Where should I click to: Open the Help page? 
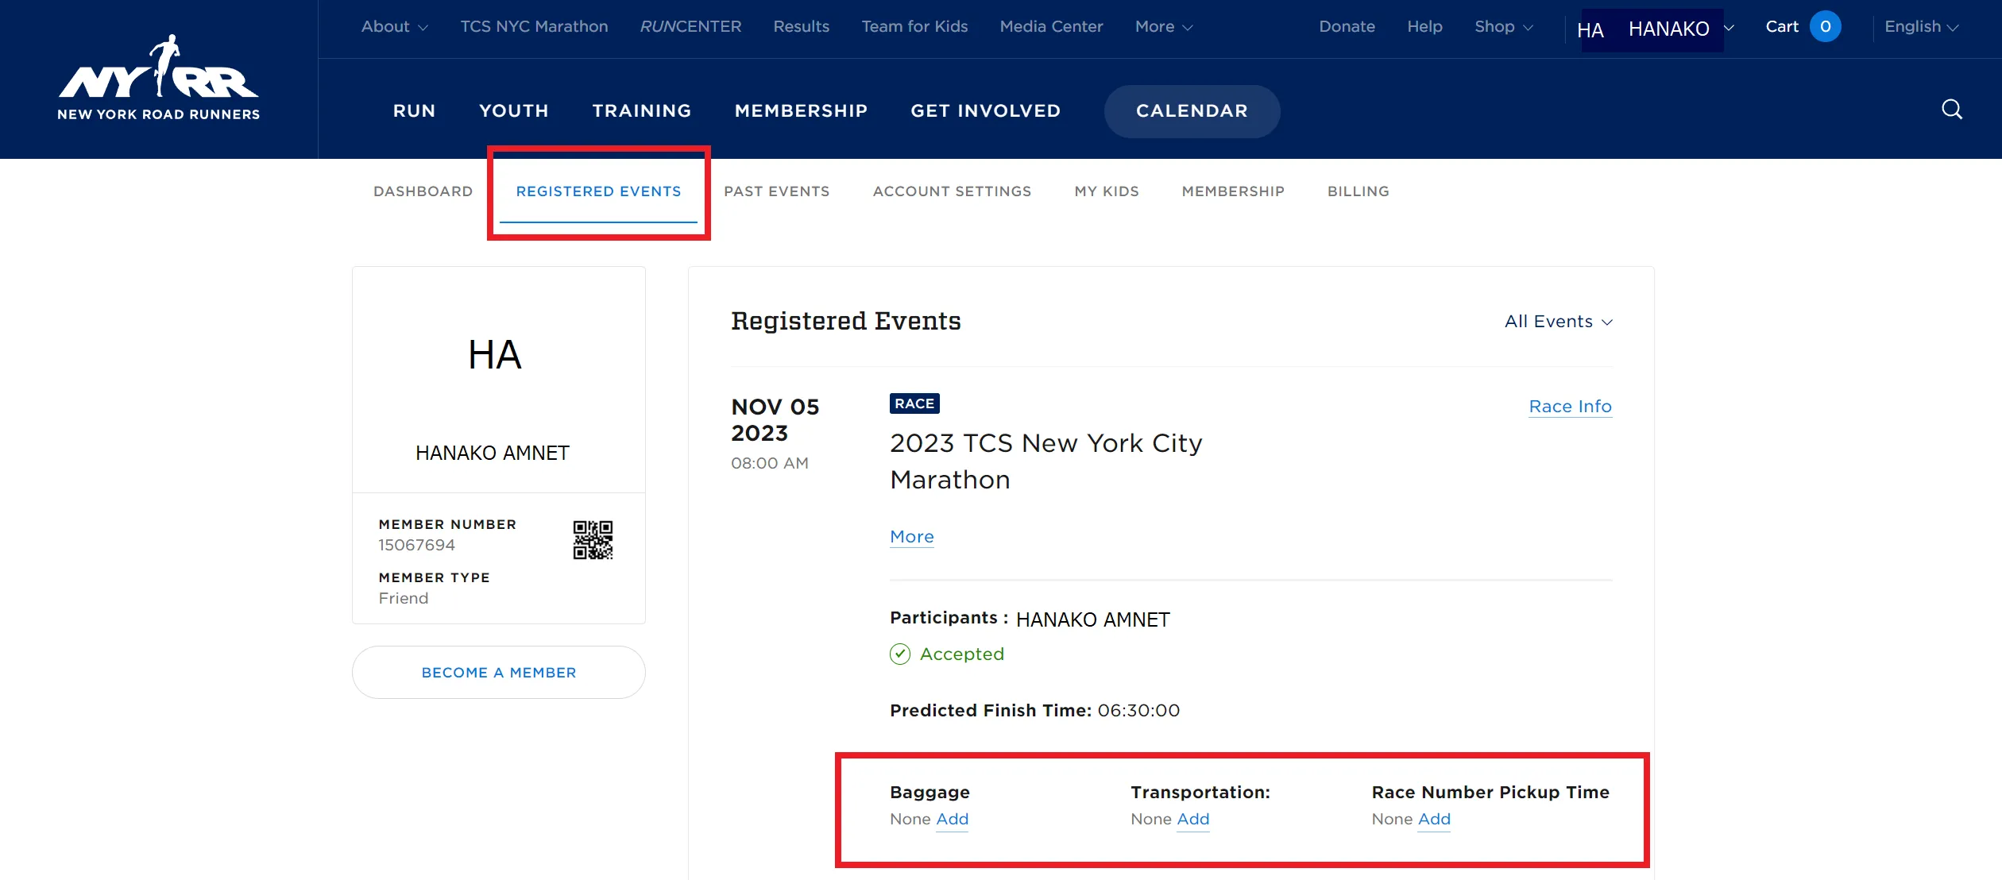pos(1424,27)
